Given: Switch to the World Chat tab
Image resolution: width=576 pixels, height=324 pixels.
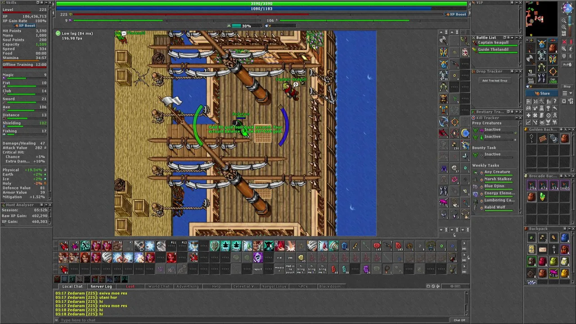Looking at the screenshot, I should pyautogui.click(x=159, y=286).
